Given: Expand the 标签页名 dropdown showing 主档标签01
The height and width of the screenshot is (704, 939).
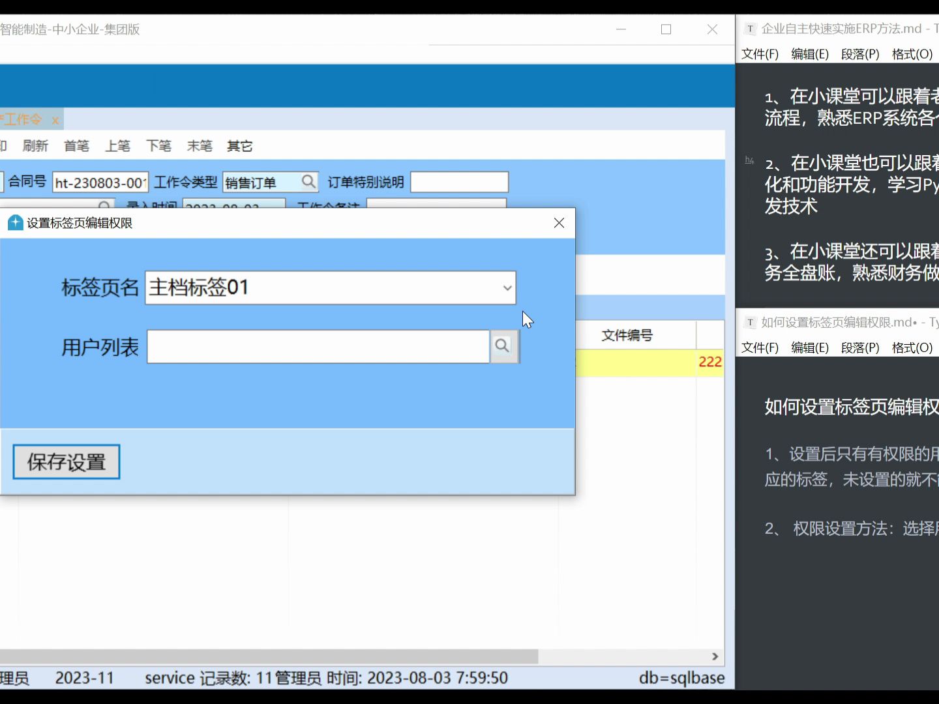Looking at the screenshot, I should (x=507, y=287).
